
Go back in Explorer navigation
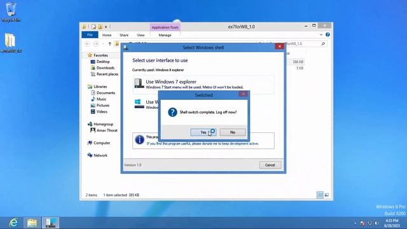[88, 44]
